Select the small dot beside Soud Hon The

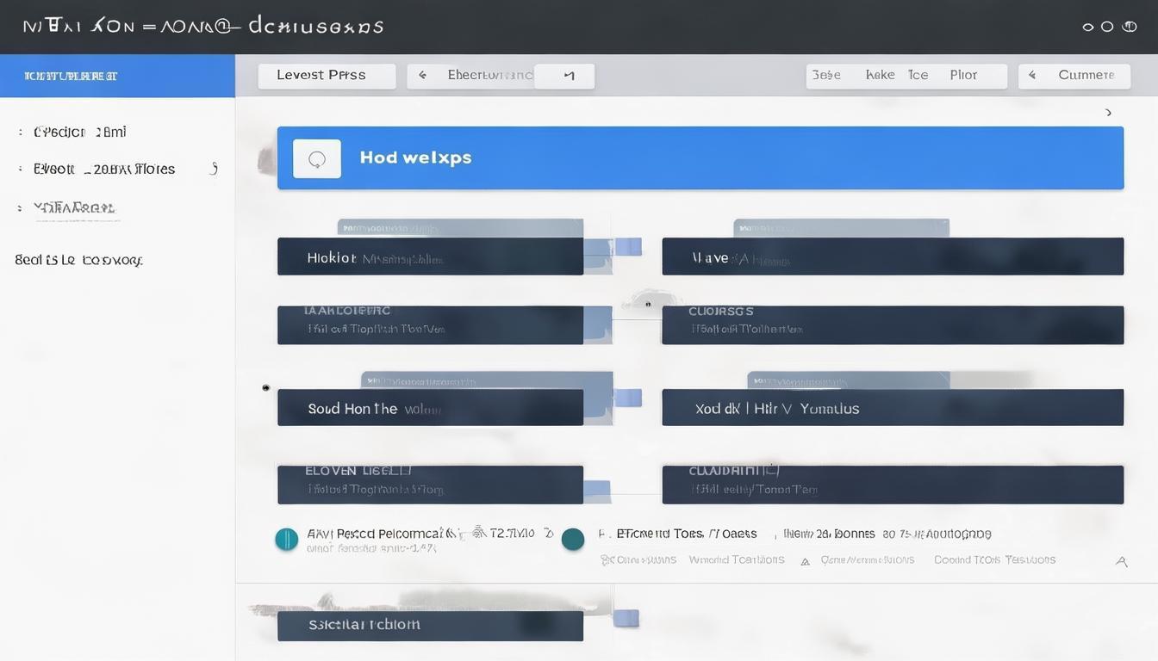265,388
